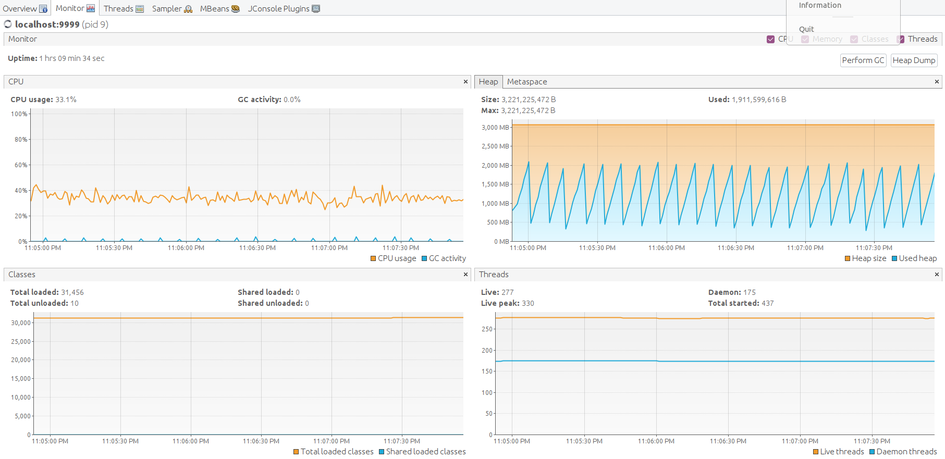Screen dimensions: 945x459
Task: Uncheck the CPU monitor checkbox
Action: click(770, 40)
